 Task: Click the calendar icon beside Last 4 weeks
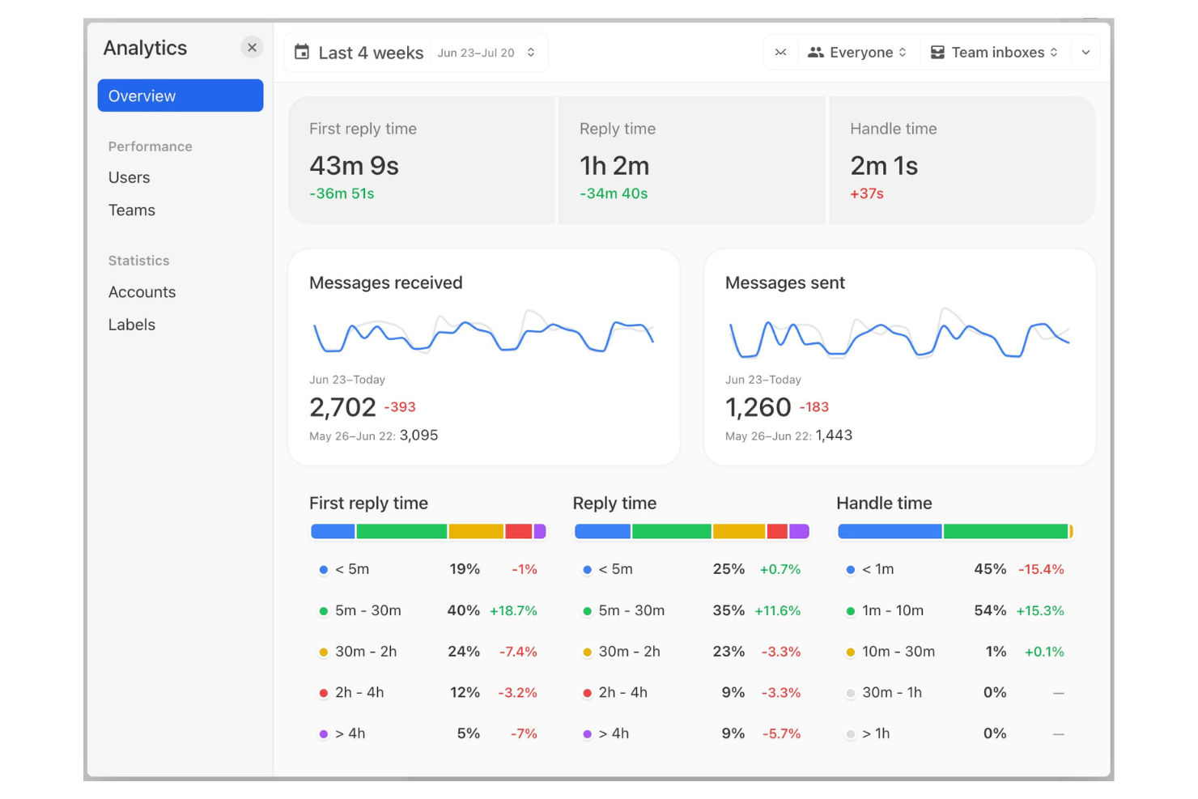coord(302,53)
